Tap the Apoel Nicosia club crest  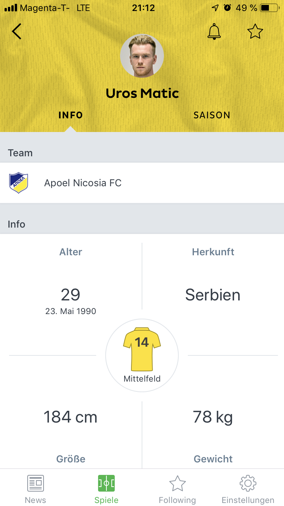click(x=19, y=183)
